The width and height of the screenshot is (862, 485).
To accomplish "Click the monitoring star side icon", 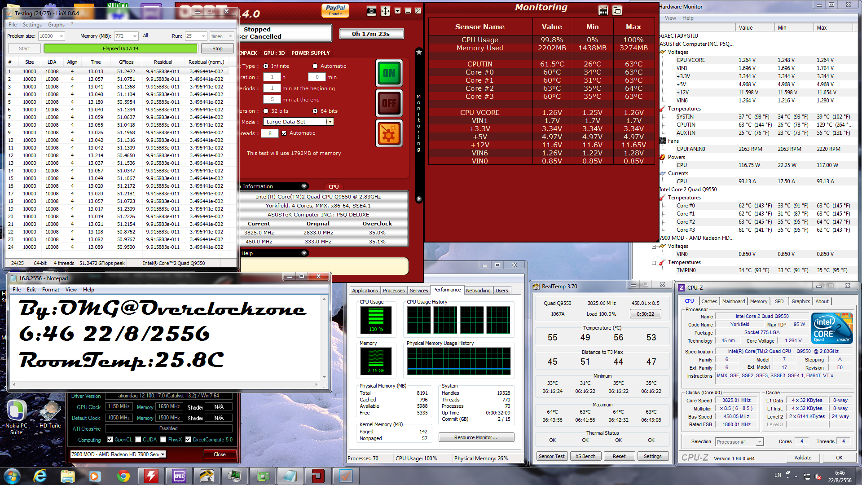I will pos(419,52).
